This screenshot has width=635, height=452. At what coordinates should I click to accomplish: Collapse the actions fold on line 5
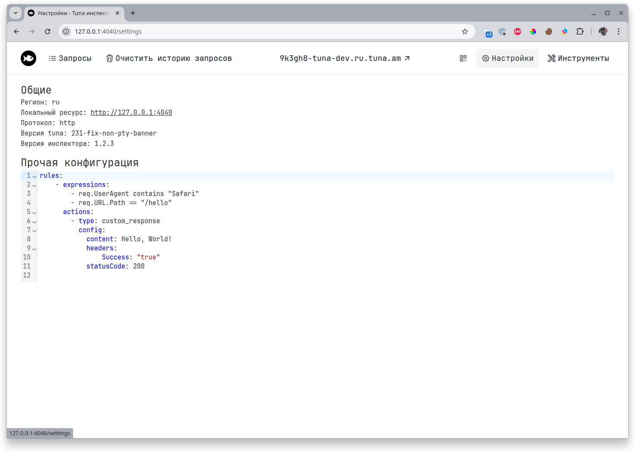(34, 212)
